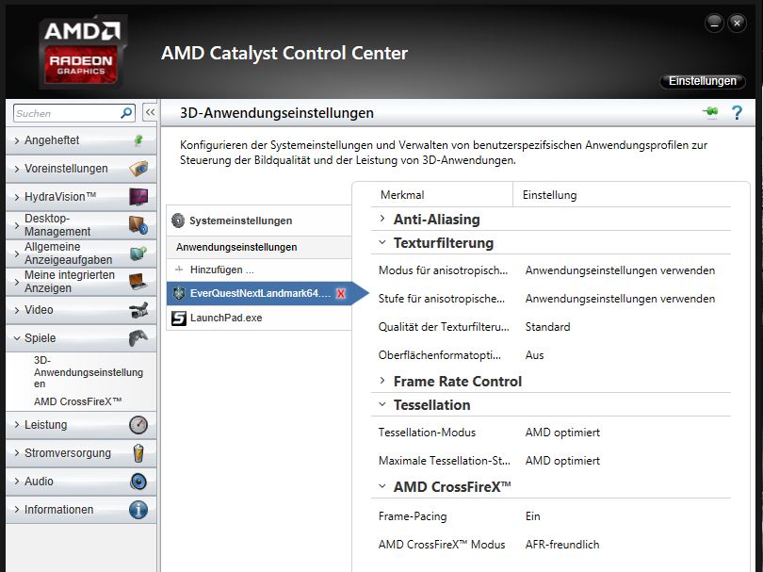Click the LaunchPad.exe application icon
This screenshot has width=763, height=572.
(179, 318)
